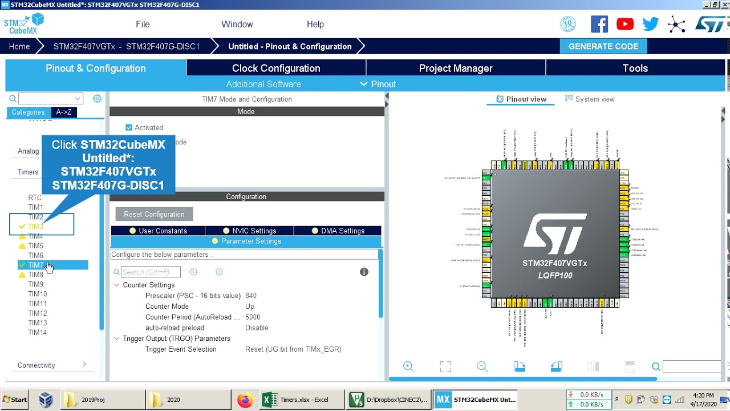This screenshot has height=411, width=730.
Task: Click the vertical flip view icon
Action: click(593, 366)
